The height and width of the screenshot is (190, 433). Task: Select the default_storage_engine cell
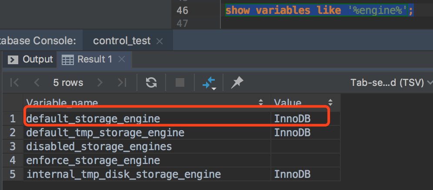click(x=93, y=118)
